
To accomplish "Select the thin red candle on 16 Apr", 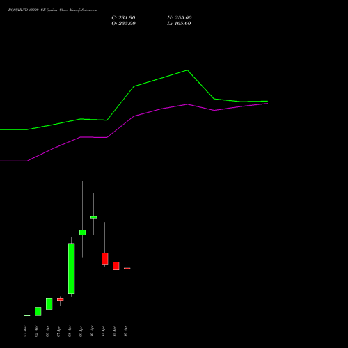I will point(127,269).
